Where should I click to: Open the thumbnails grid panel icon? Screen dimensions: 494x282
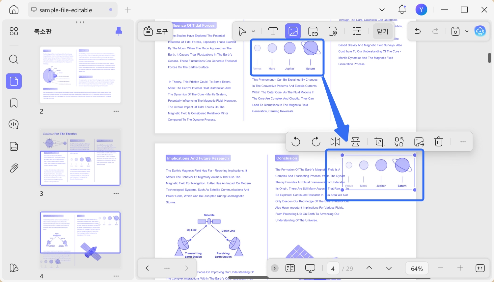[14, 31]
